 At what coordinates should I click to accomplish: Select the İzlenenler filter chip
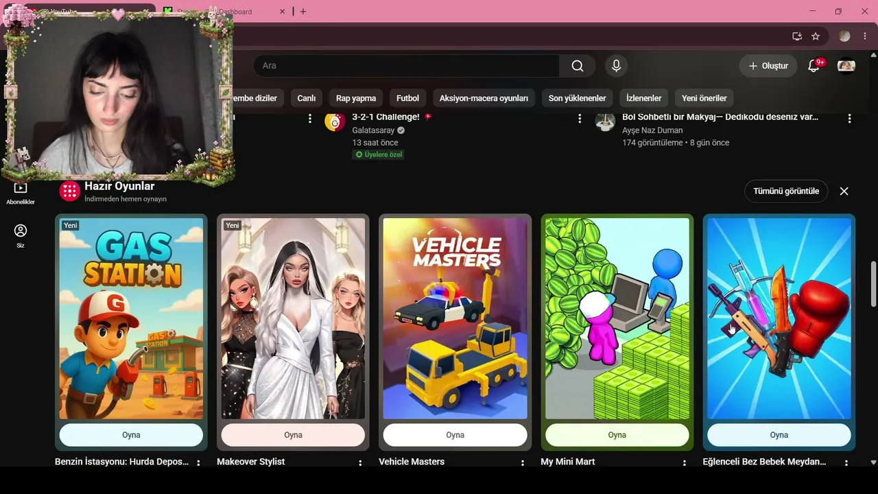(x=644, y=98)
